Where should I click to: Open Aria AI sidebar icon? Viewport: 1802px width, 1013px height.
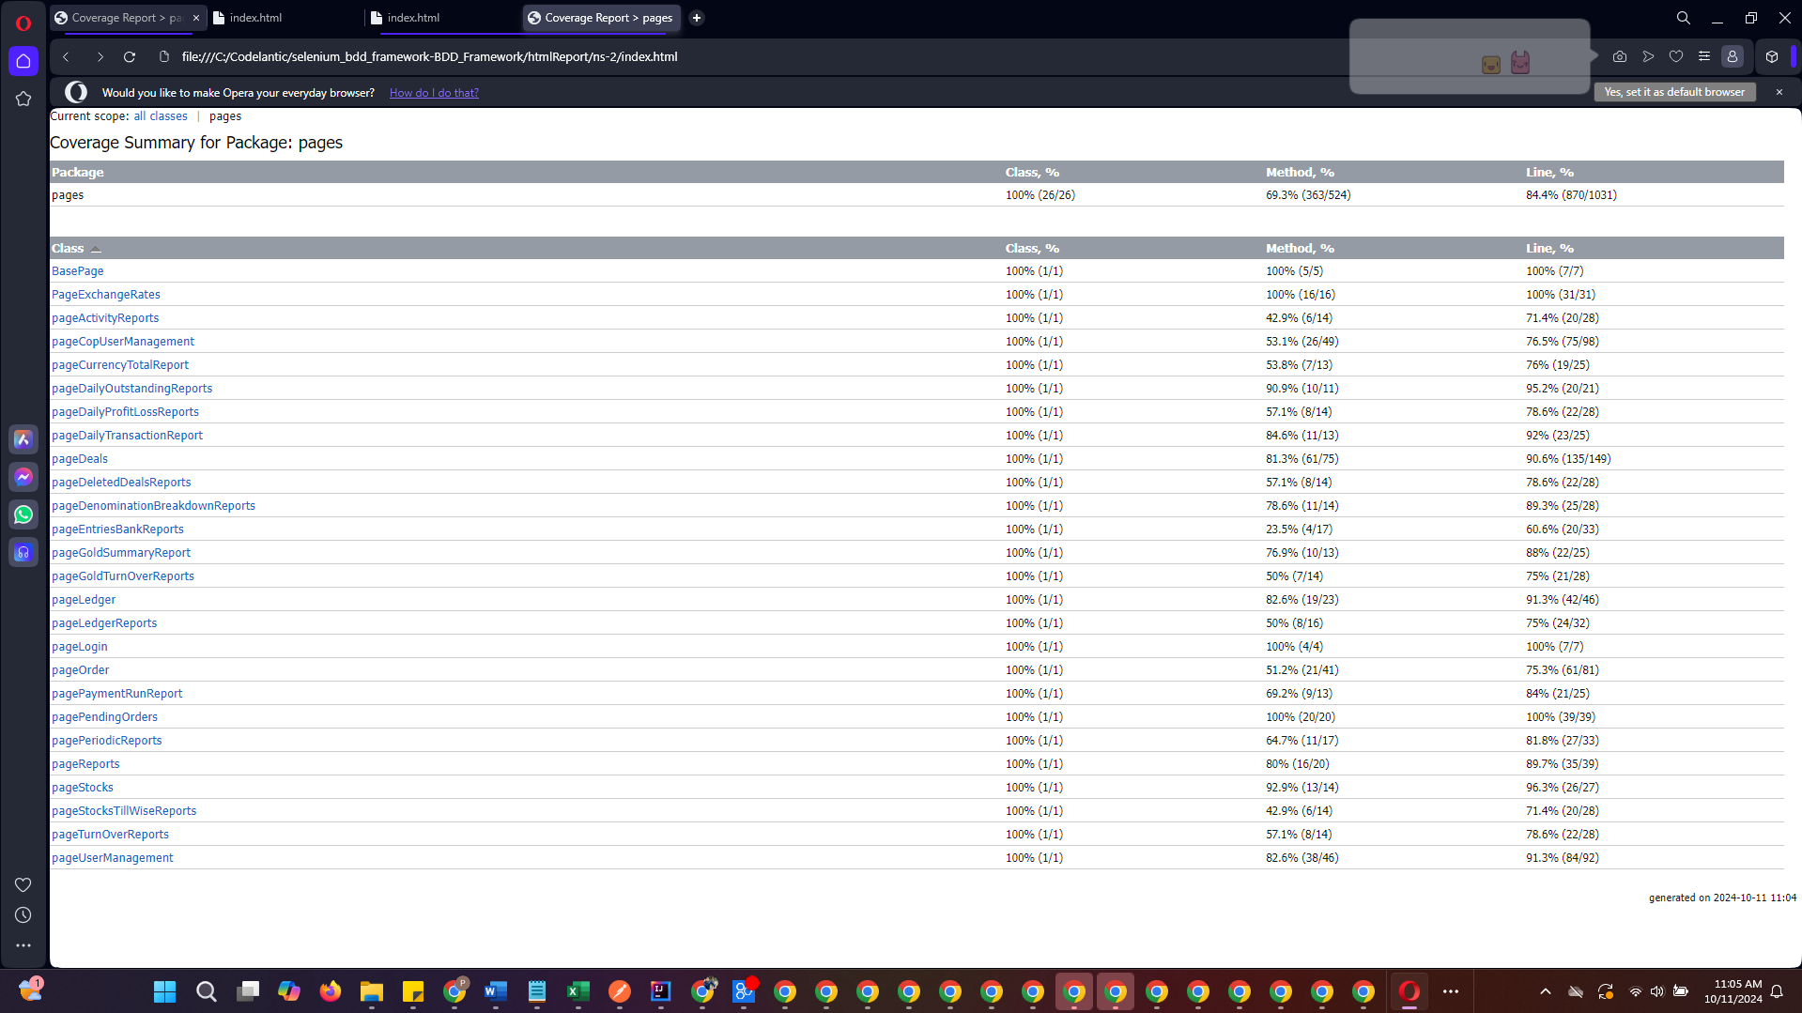click(23, 439)
